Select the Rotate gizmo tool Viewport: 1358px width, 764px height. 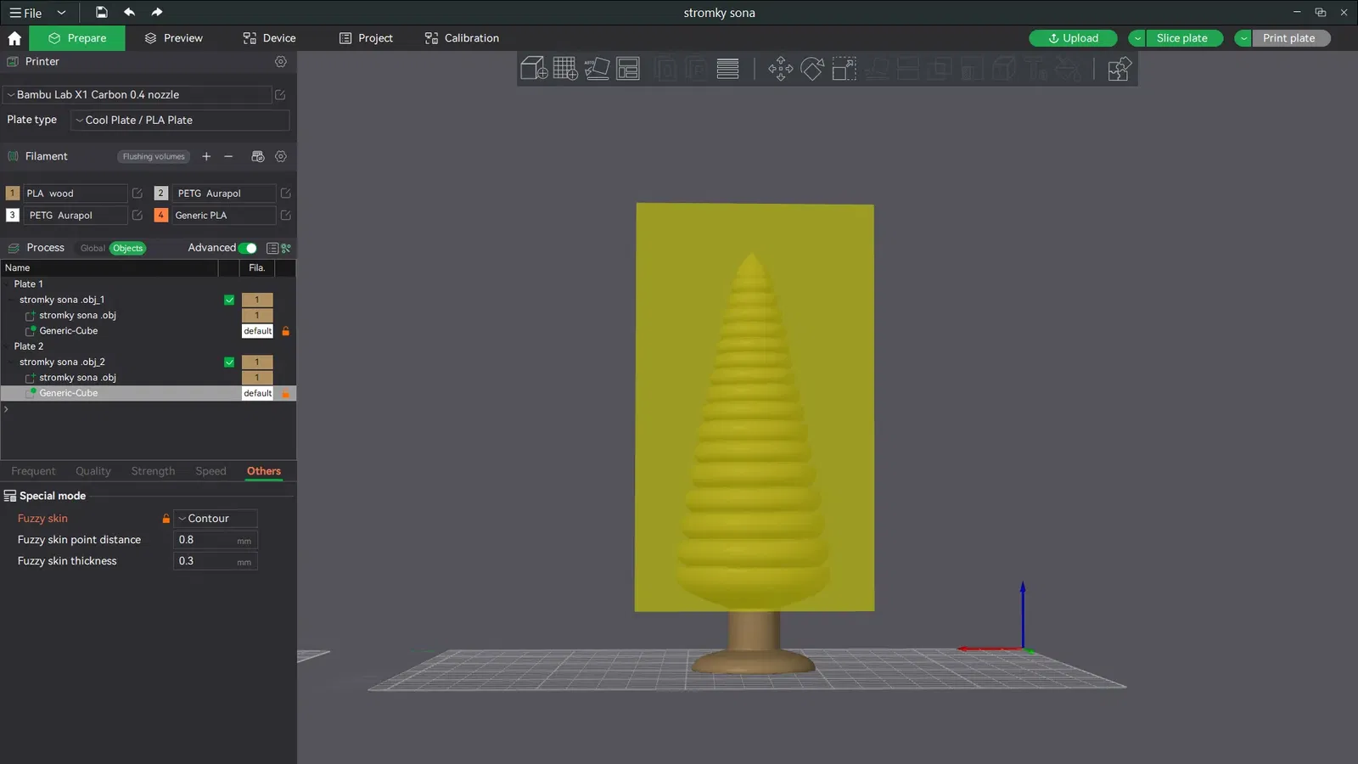(812, 68)
